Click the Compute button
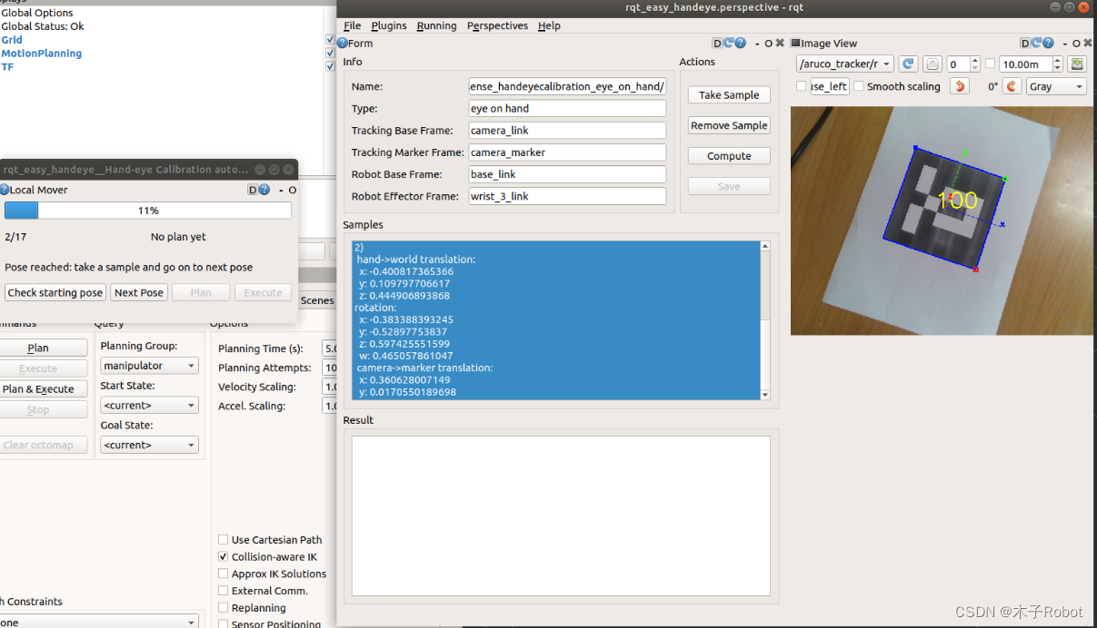Screen dimensions: 1097x628 pyautogui.click(x=729, y=156)
